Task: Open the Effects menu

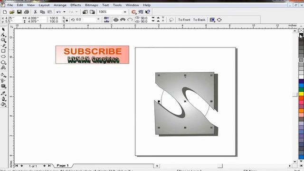Action: (x=76, y=5)
